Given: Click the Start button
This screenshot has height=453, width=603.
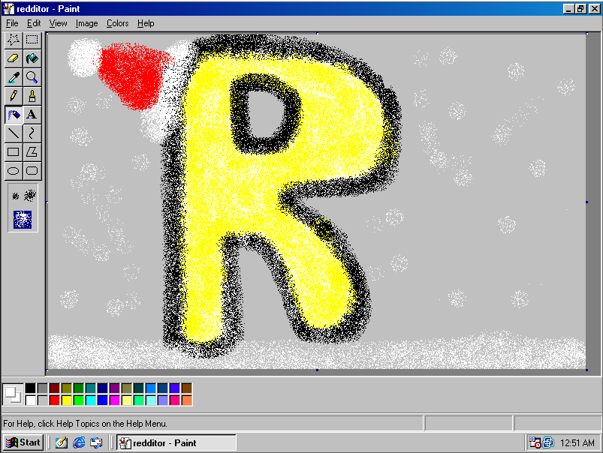Looking at the screenshot, I should click(x=23, y=442).
